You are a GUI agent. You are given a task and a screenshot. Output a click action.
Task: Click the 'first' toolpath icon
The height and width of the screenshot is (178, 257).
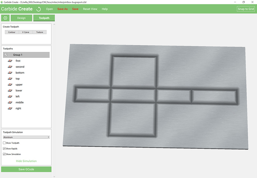point(10,61)
